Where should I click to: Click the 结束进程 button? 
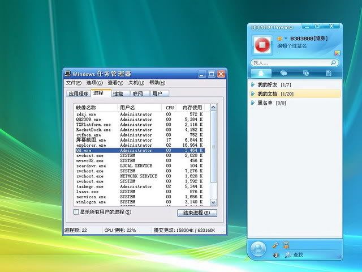pos(197,213)
